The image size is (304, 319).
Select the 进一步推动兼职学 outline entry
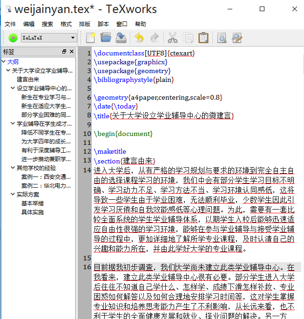point(46,159)
